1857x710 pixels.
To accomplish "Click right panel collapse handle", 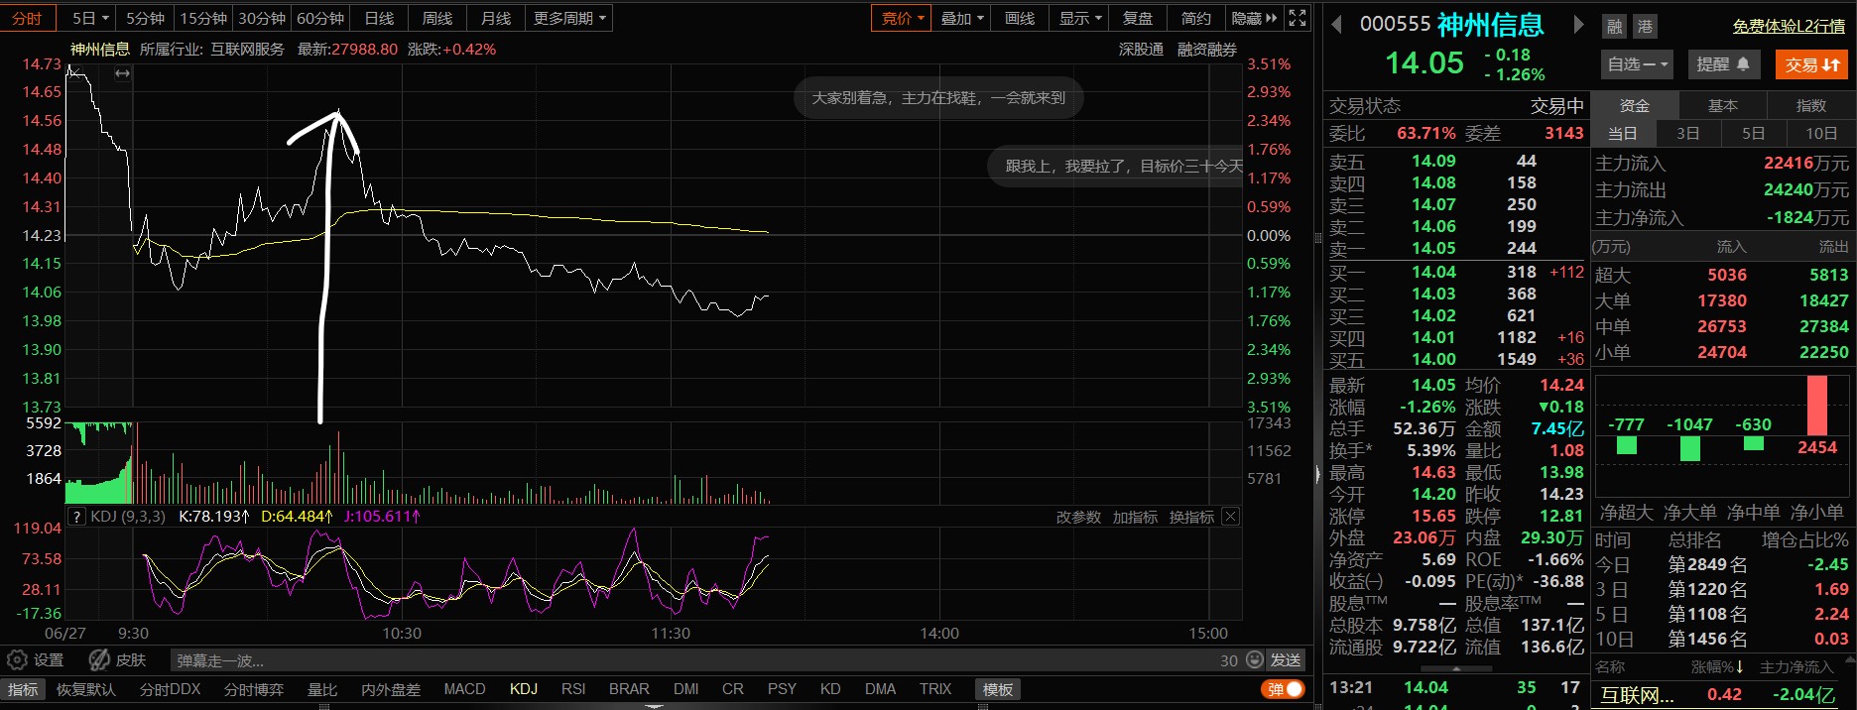I will click(1318, 474).
